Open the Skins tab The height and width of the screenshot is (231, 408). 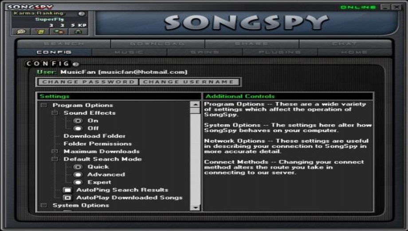205,52
